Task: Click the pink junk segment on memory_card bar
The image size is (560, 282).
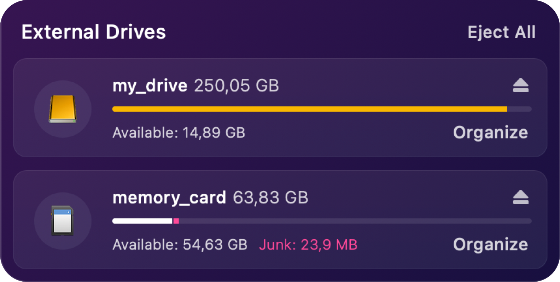Action: (x=176, y=221)
